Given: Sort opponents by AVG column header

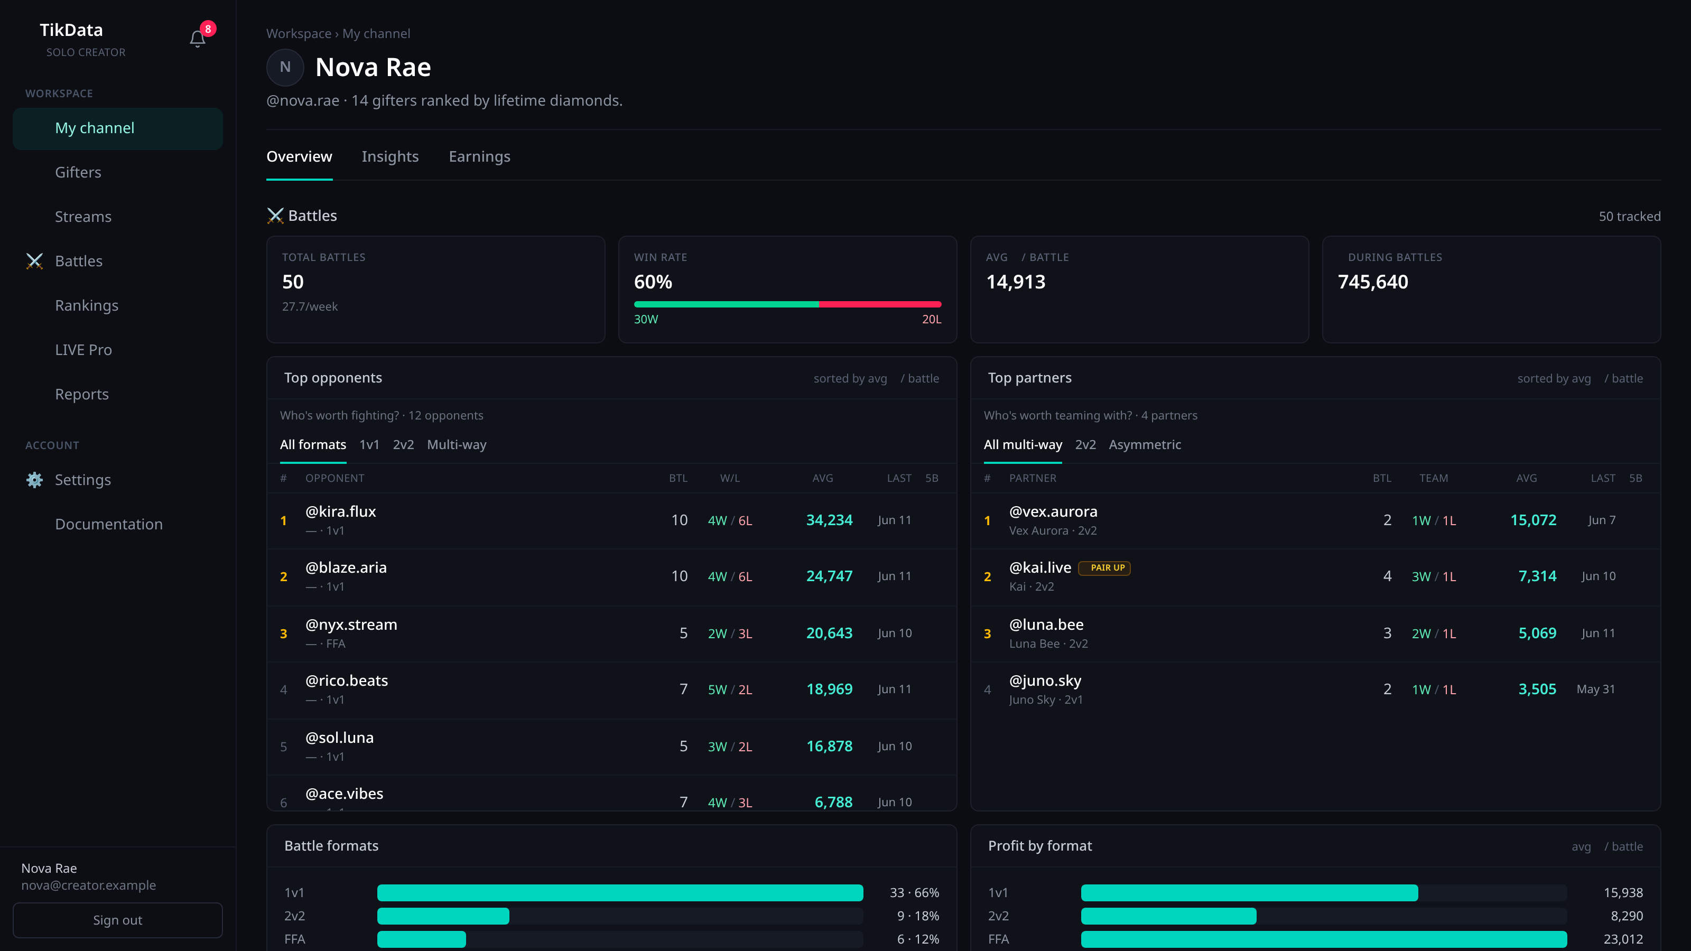Looking at the screenshot, I should coord(823,479).
